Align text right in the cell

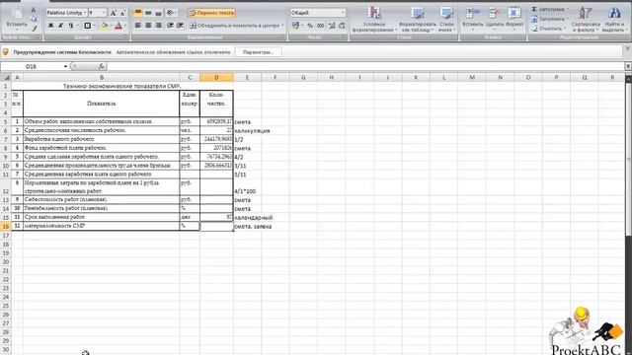(158, 26)
